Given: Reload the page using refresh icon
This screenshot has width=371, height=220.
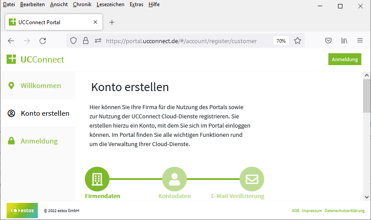Looking at the screenshot, I should coord(43,41).
